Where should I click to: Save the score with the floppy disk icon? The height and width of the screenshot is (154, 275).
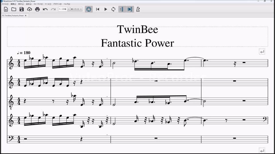tap(21, 9)
